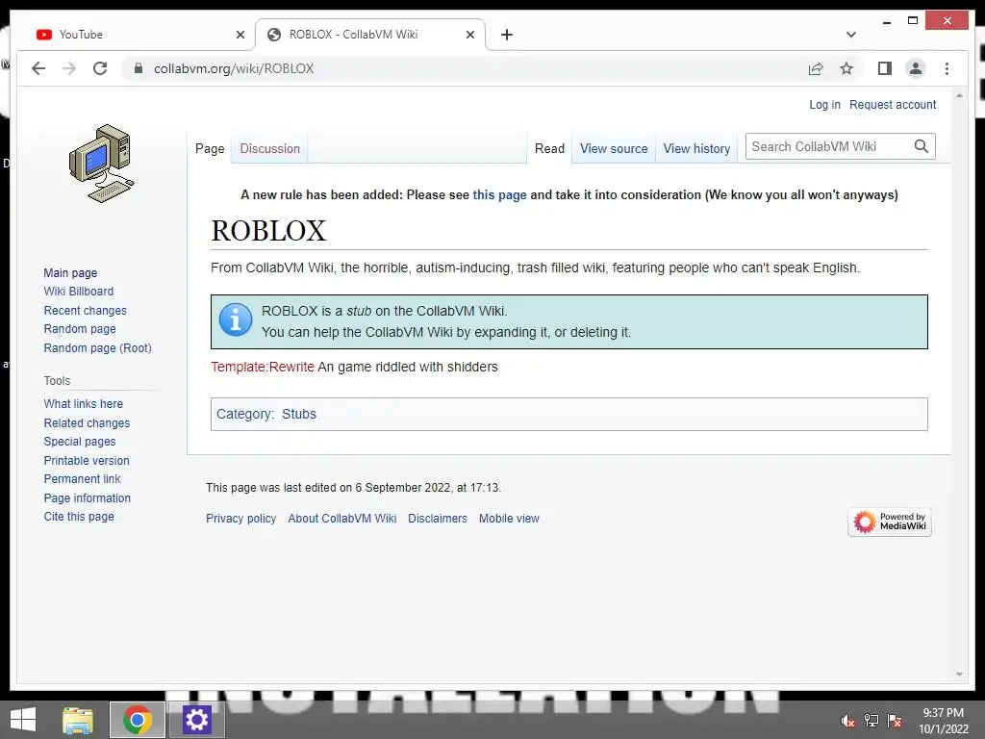Click the Permanent link tool
Screen dimensions: 985x739
coord(83,479)
